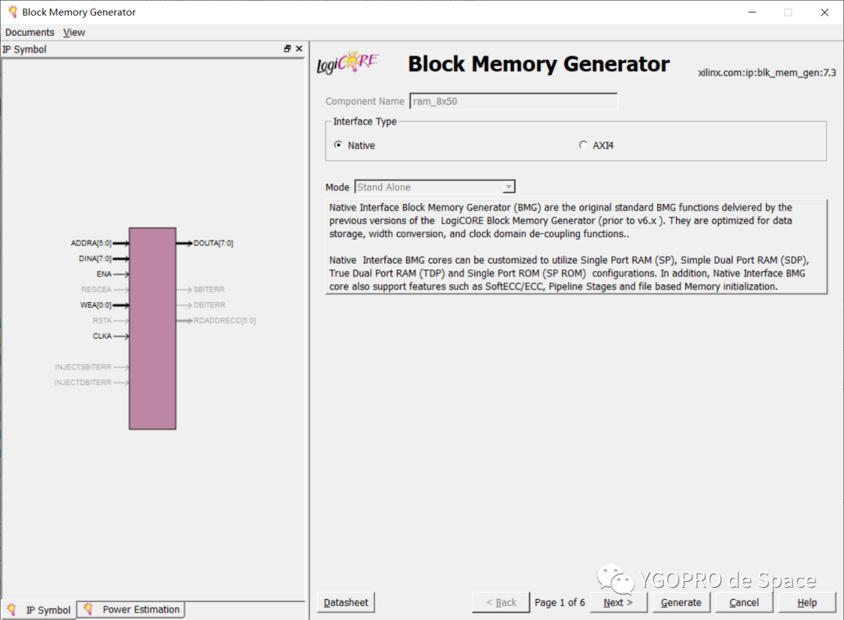
Task: Click the ENA port label
Action: 104,274
